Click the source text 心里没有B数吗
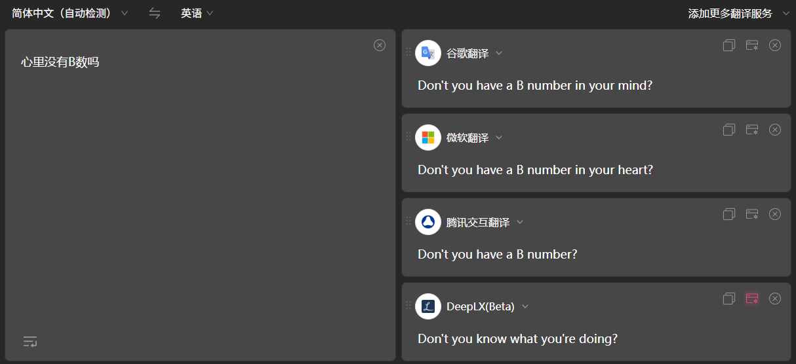Viewport: 796px width, 364px height. [x=60, y=63]
